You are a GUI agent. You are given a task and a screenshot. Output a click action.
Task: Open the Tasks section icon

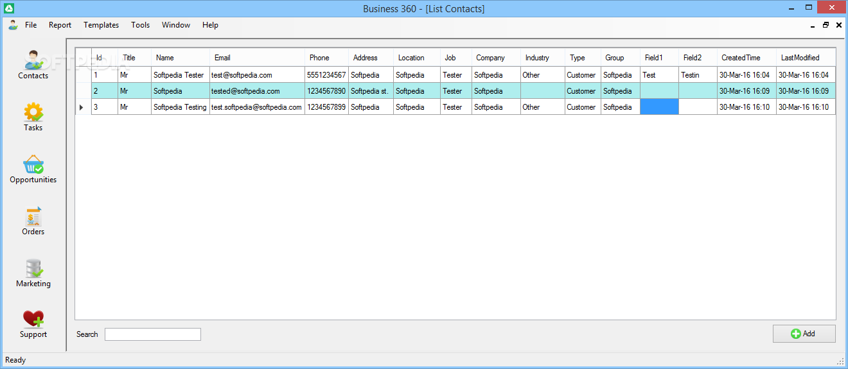pyautogui.click(x=33, y=112)
